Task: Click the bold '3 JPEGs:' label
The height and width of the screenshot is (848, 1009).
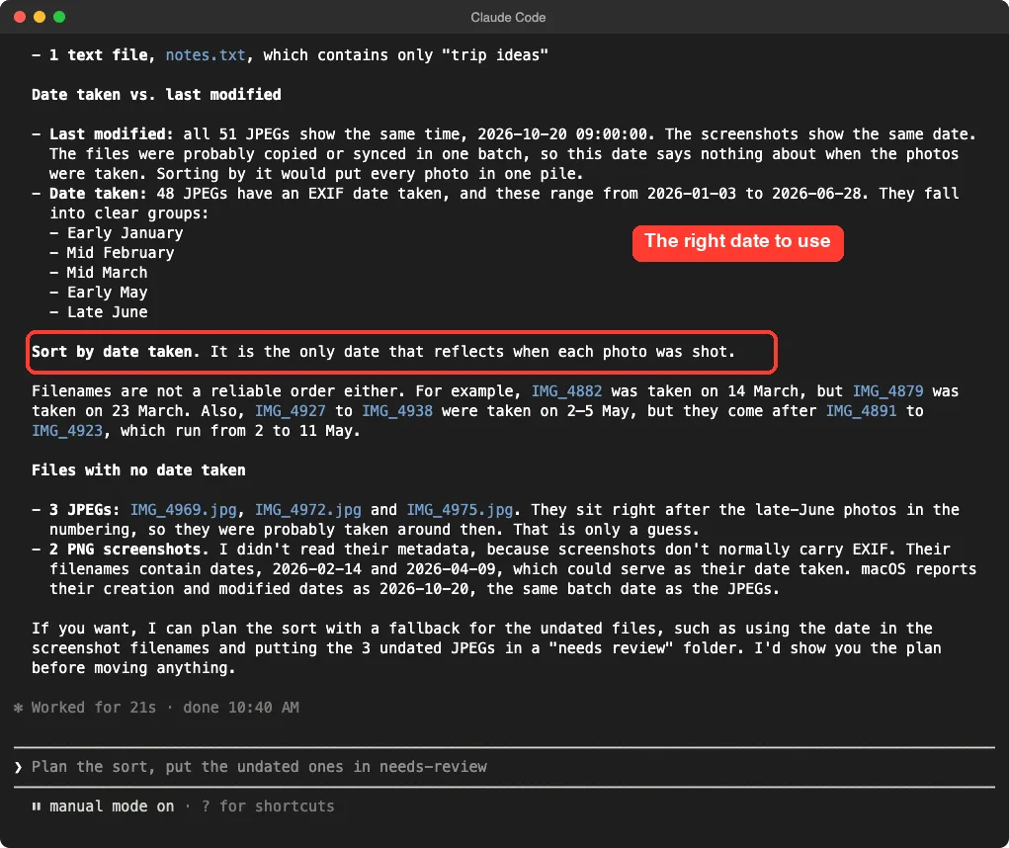Action: 84,510
